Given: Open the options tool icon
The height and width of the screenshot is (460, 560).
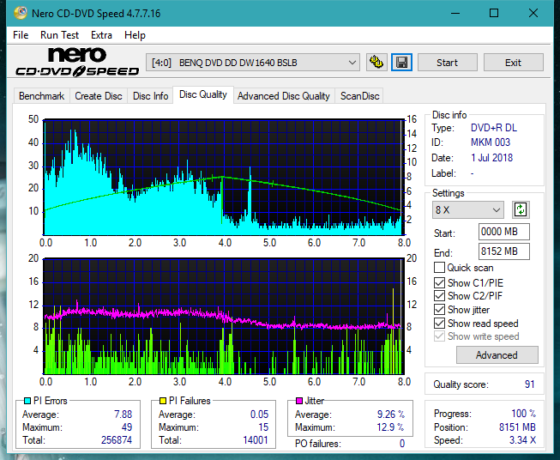Looking at the screenshot, I should pos(376,63).
